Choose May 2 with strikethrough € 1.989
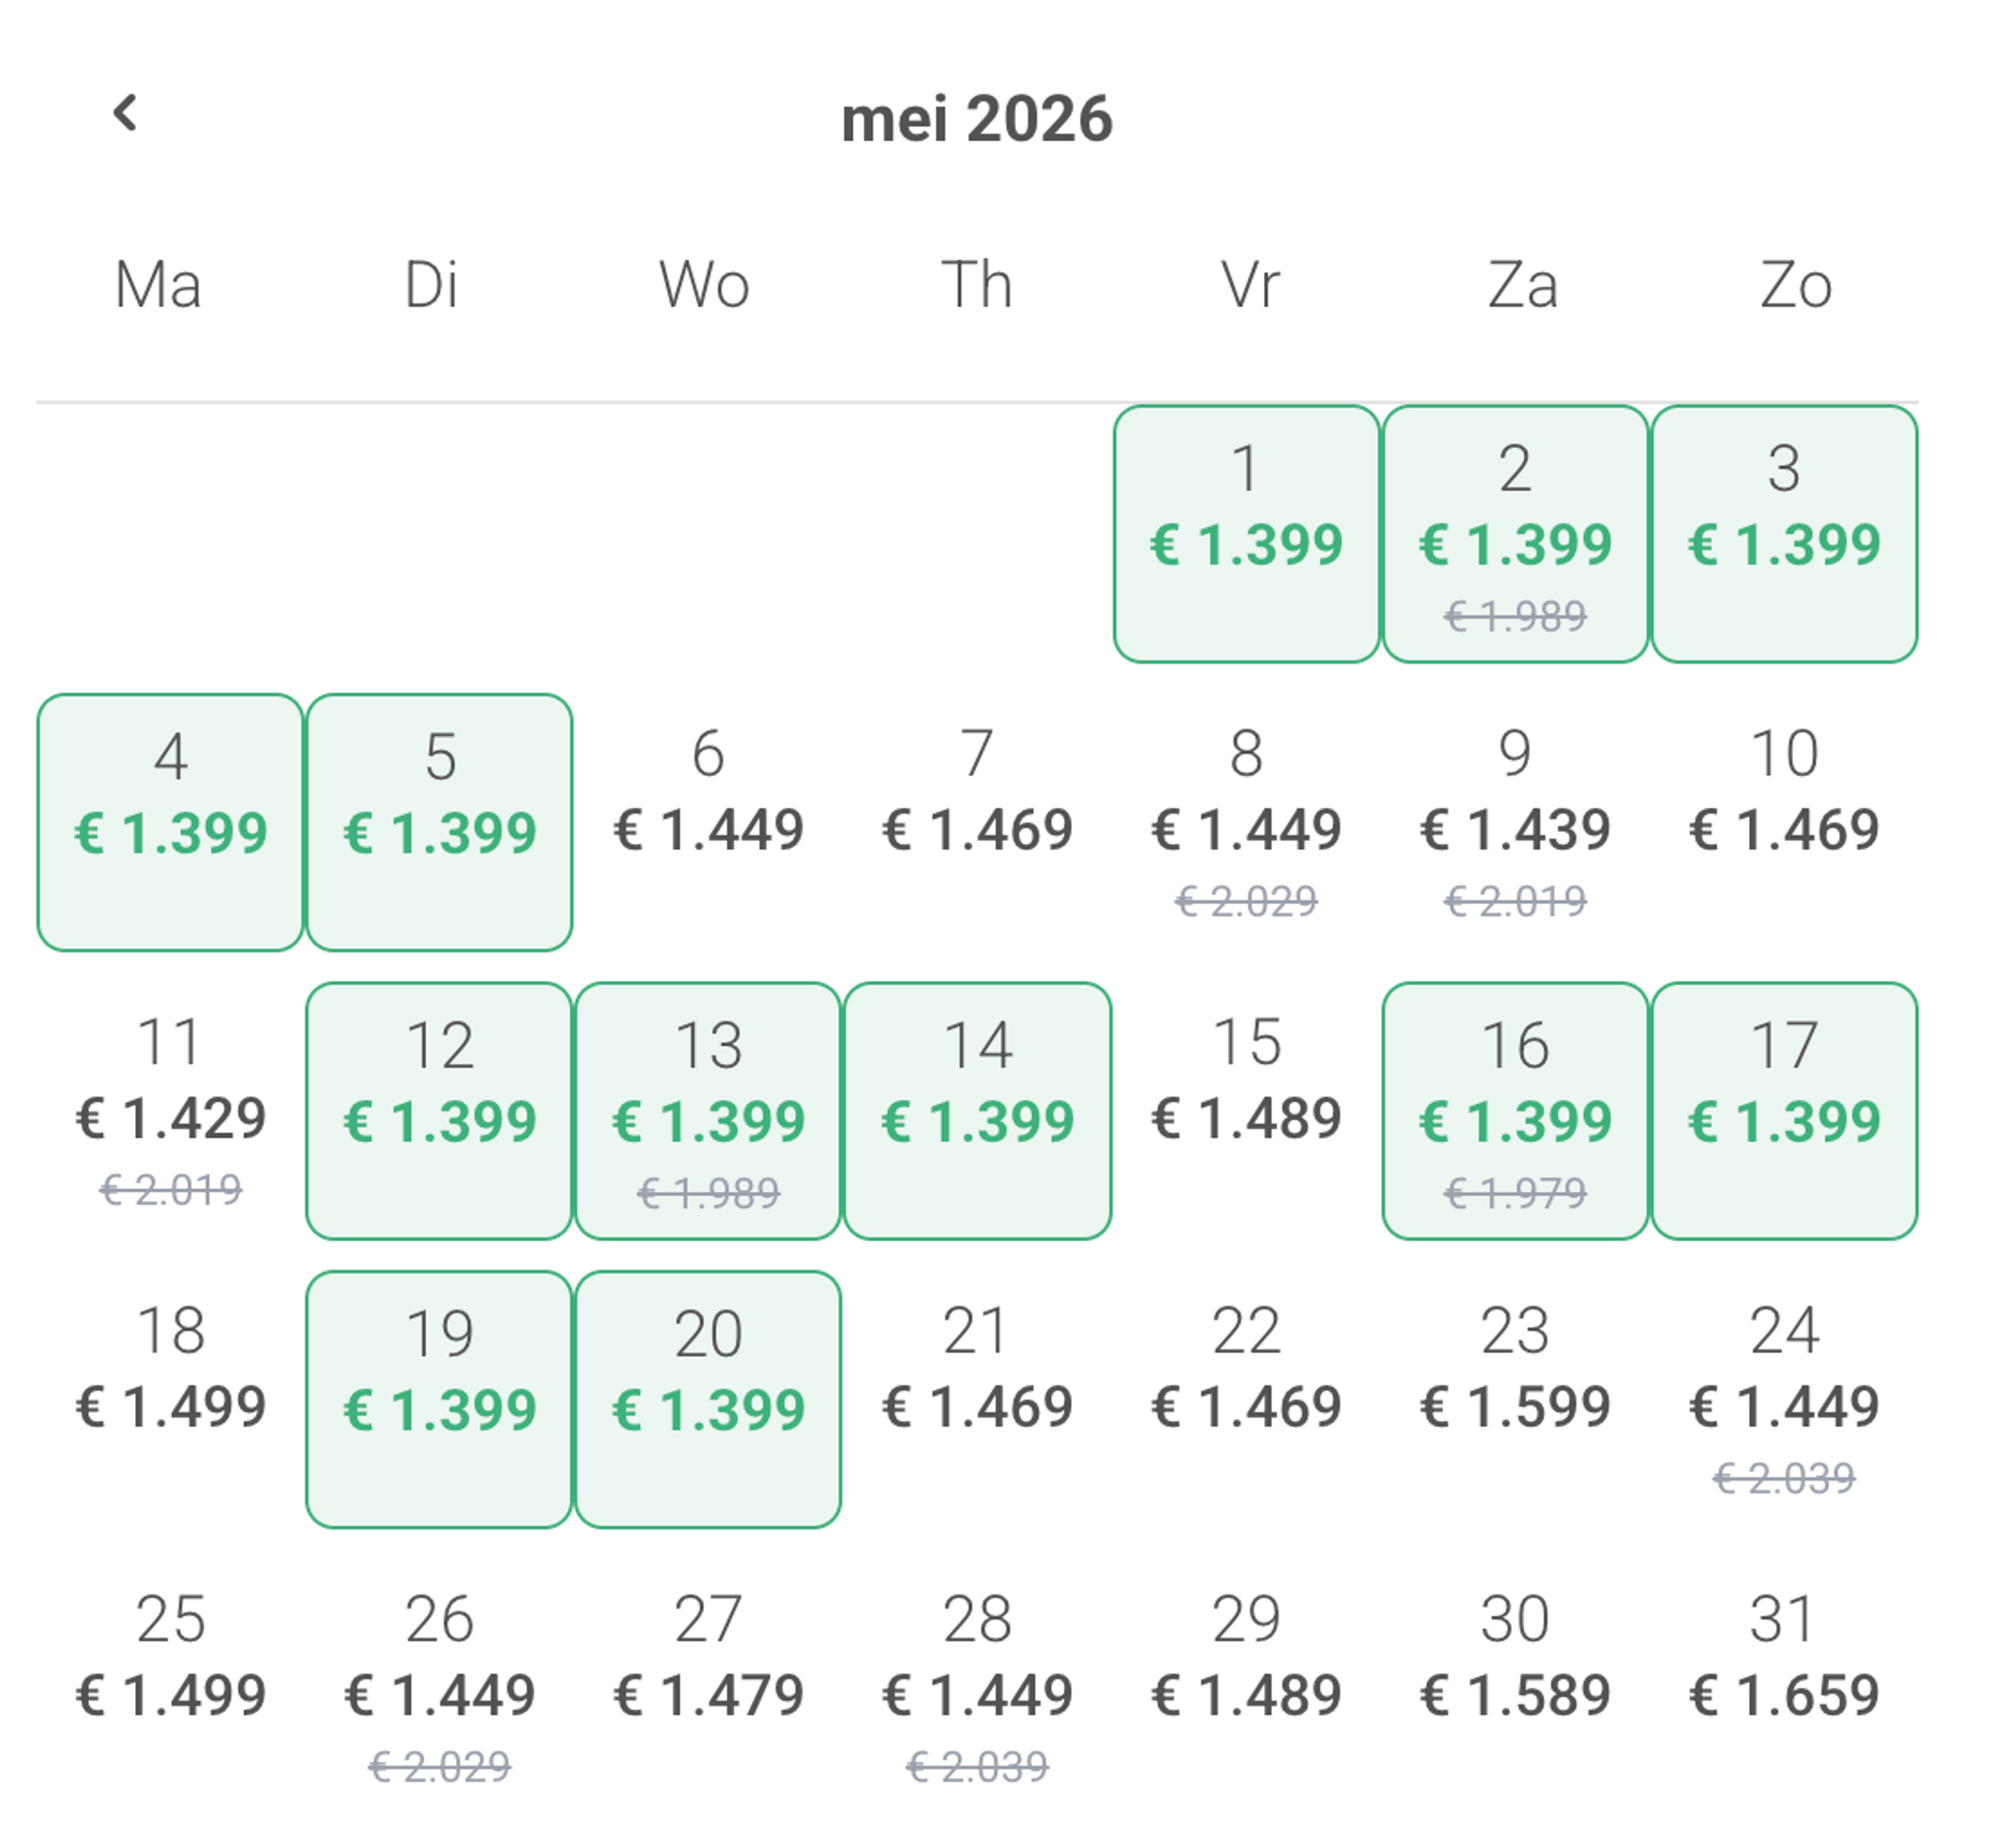This screenshot has width=2016, height=1836. pos(1515,534)
